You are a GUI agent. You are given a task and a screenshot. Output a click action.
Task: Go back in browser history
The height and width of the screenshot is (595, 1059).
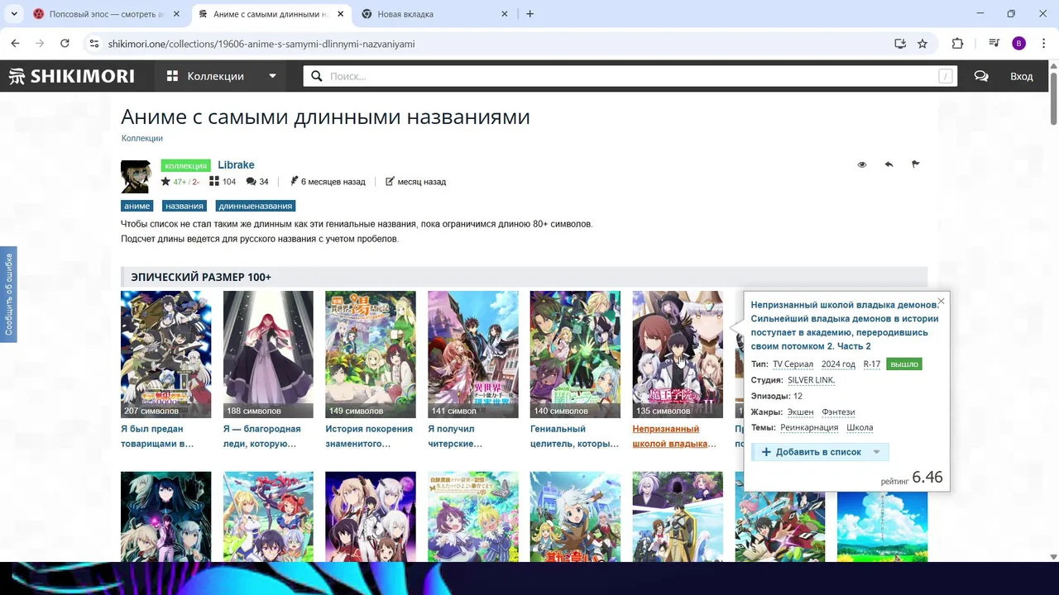(x=15, y=44)
